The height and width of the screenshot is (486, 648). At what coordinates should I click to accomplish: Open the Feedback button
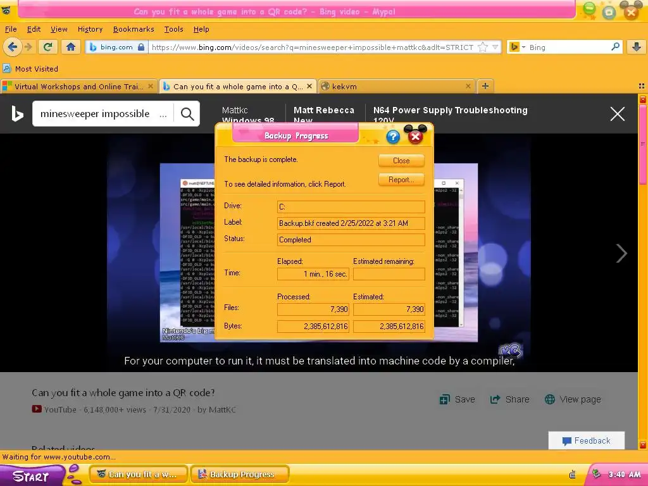587,440
